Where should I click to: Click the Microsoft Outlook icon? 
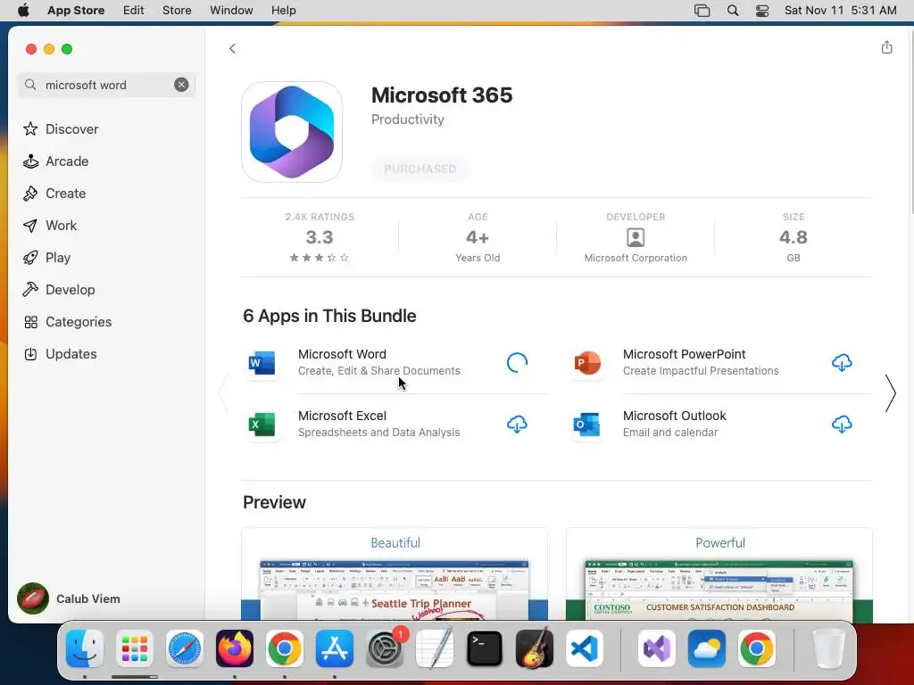click(586, 424)
